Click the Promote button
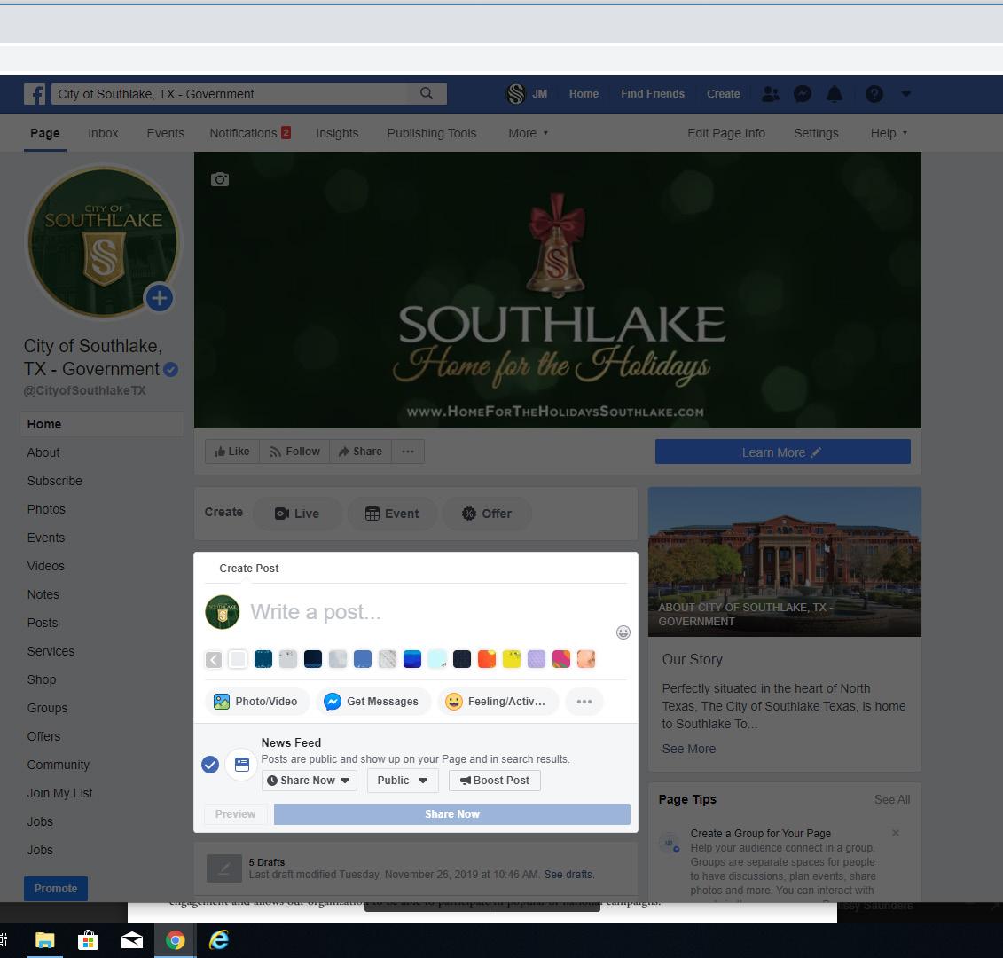The width and height of the screenshot is (1003, 958). [x=56, y=888]
